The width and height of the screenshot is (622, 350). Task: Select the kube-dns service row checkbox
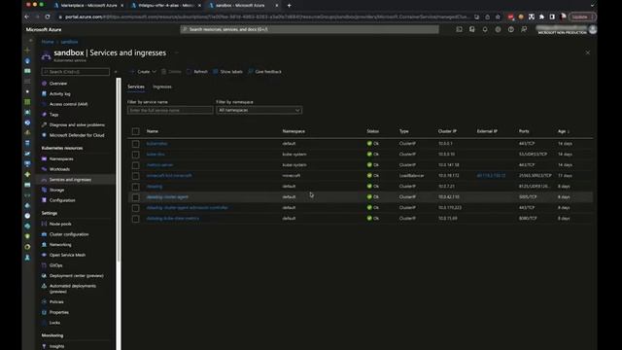point(136,155)
